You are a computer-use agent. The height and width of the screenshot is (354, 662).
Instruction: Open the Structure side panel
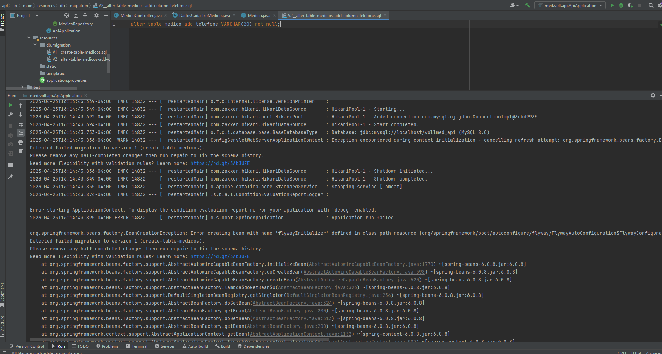[x=2, y=326]
